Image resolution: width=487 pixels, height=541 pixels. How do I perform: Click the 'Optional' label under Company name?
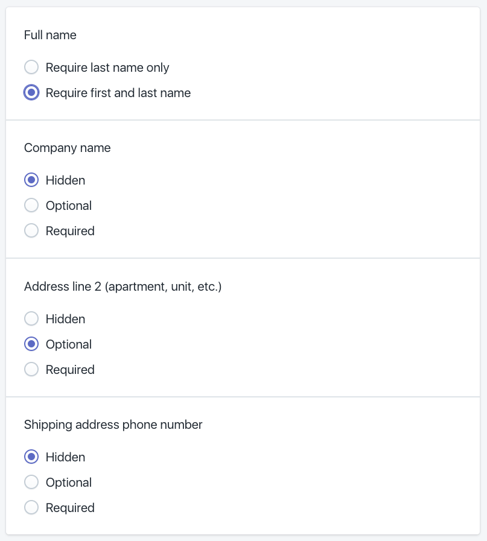pyautogui.click(x=69, y=205)
